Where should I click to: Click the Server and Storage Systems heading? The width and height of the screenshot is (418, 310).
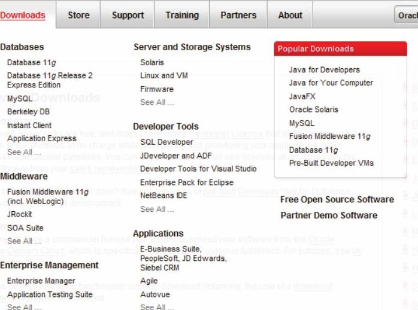(192, 47)
